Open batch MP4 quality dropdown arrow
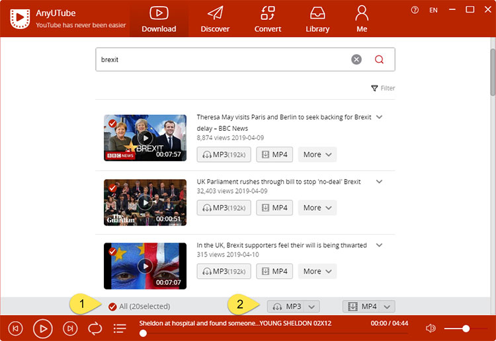Image resolution: width=496 pixels, height=341 pixels. pyautogui.click(x=387, y=307)
